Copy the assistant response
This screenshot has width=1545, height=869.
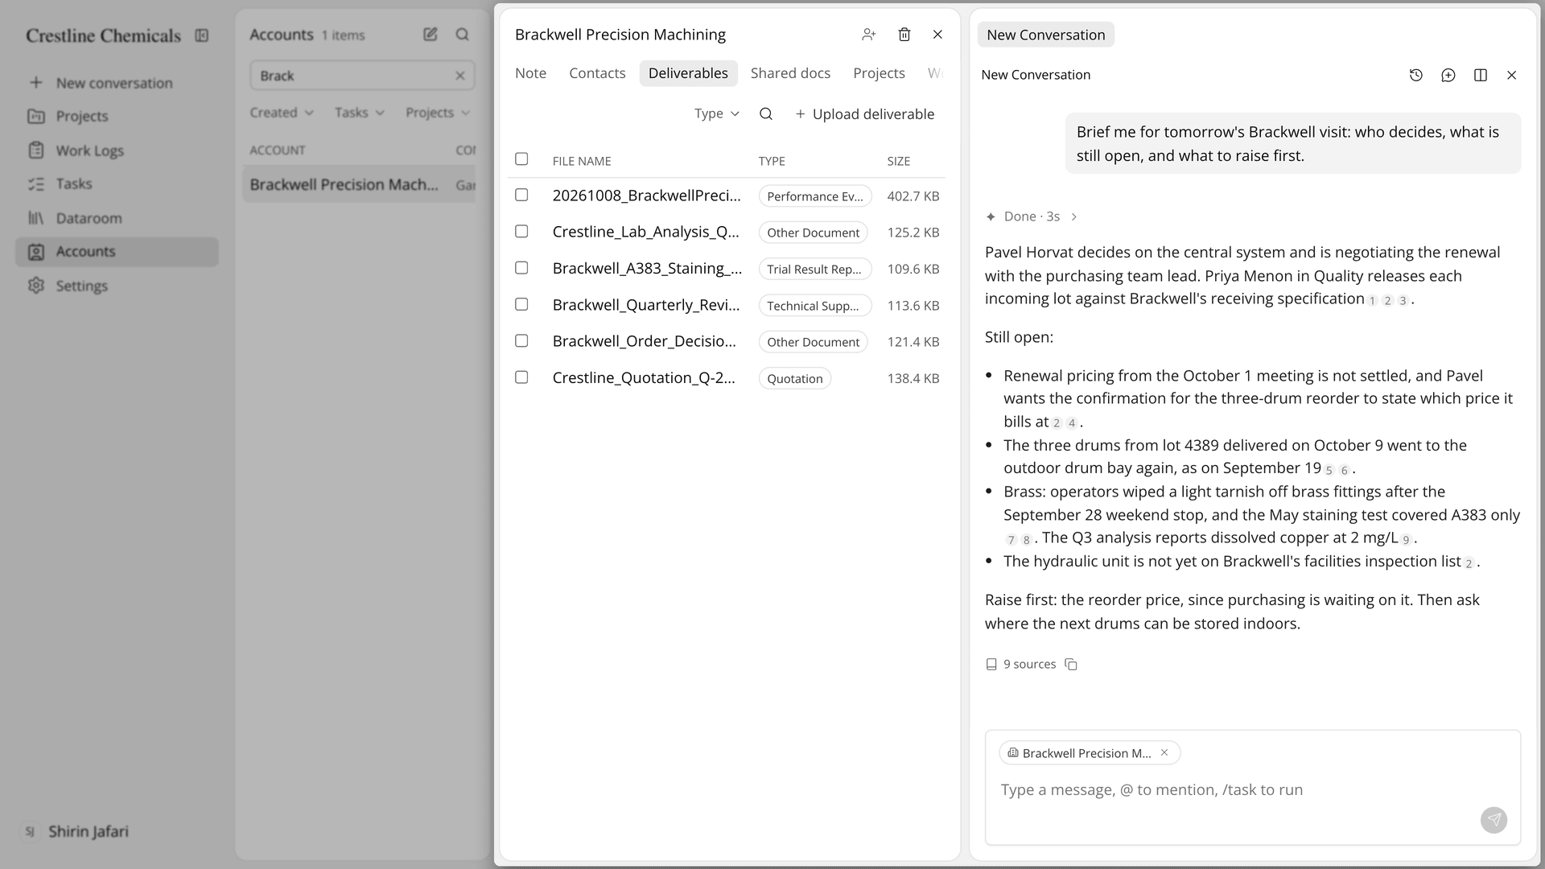pyautogui.click(x=1071, y=665)
